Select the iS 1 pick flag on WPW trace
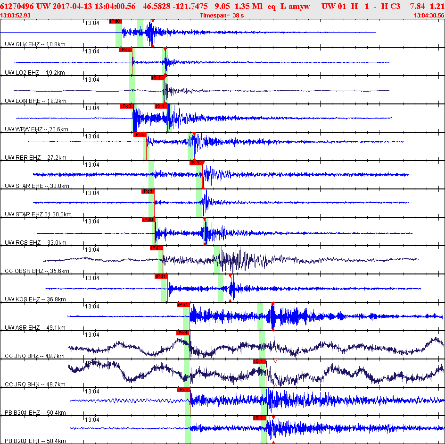The image size is (445, 444). [161, 106]
